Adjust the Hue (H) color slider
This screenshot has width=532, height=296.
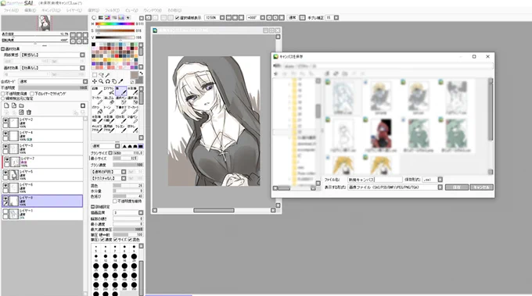pyautogui.click(x=115, y=24)
